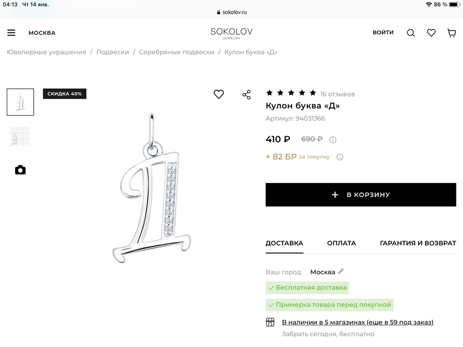Change city from Москва in the header
The height and width of the screenshot is (347, 463).
click(x=41, y=33)
